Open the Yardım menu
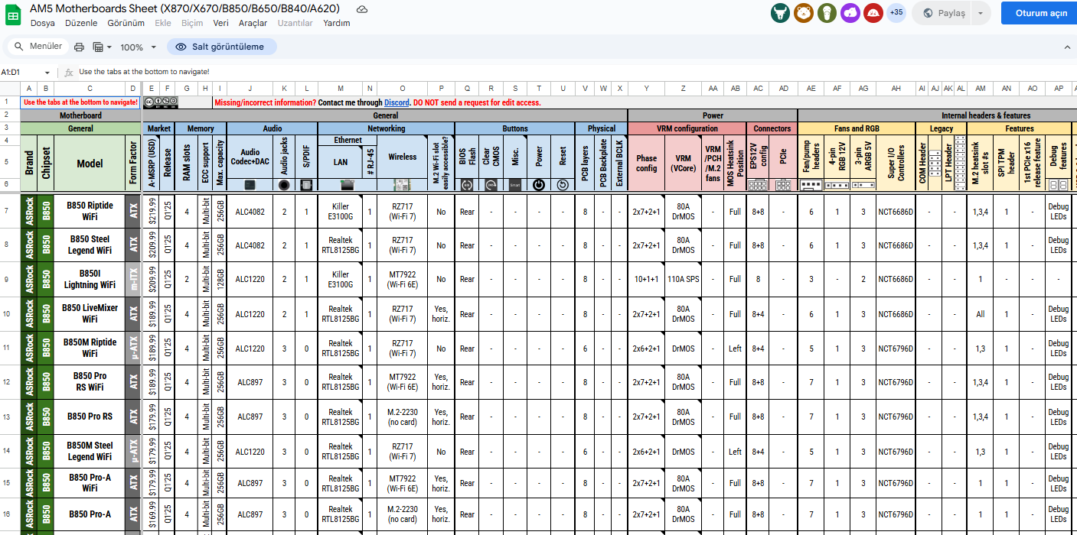 (x=336, y=23)
